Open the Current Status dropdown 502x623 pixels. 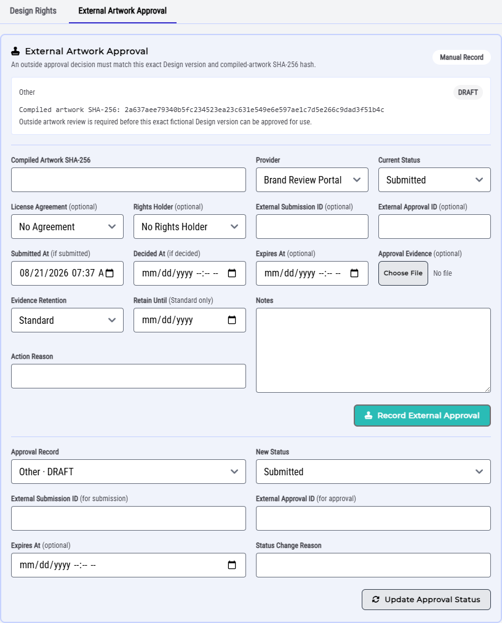point(434,180)
